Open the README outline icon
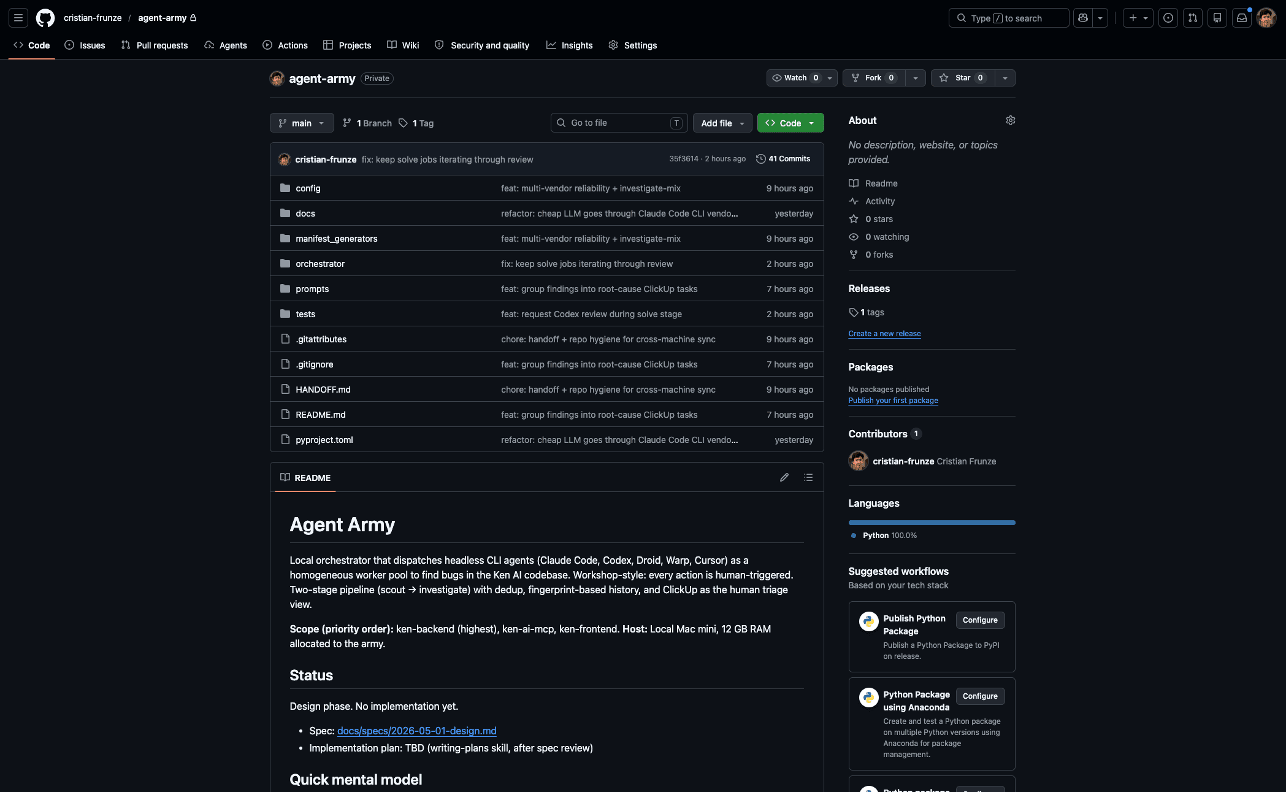The height and width of the screenshot is (792, 1286). click(808, 477)
